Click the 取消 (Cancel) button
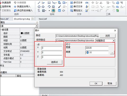127x96 pixels. click(x=110, y=83)
